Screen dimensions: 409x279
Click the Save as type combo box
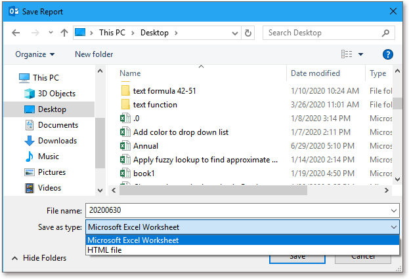pyautogui.click(x=242, y=227)
